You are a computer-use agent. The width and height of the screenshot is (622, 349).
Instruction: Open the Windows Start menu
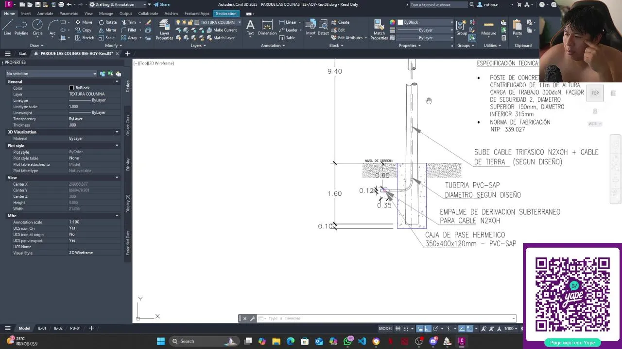click(x=161, y=341)
